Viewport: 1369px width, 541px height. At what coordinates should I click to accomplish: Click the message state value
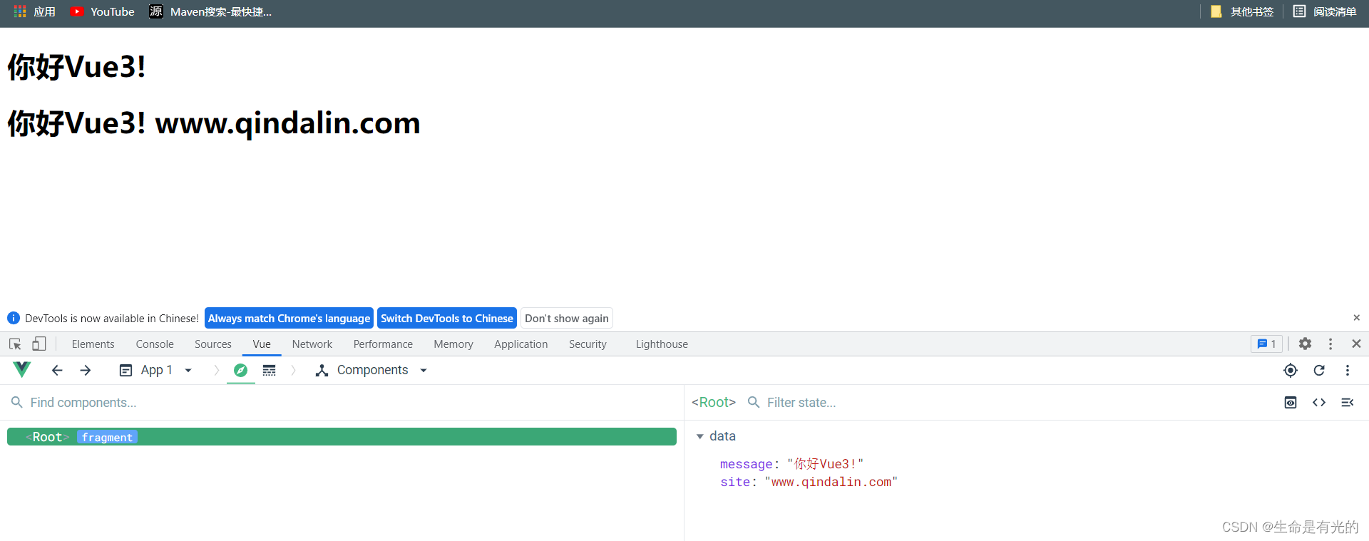(826, 464)
